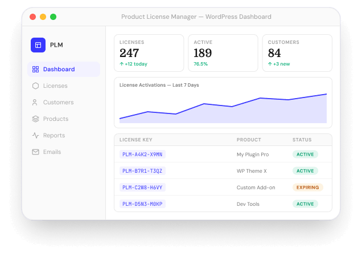Maximize the window with the green button
This screenshot has height=256, width=362.
54,17
